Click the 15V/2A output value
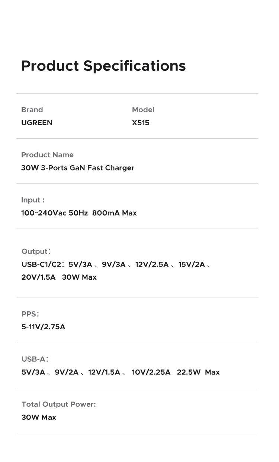 (x=192, y=264)
